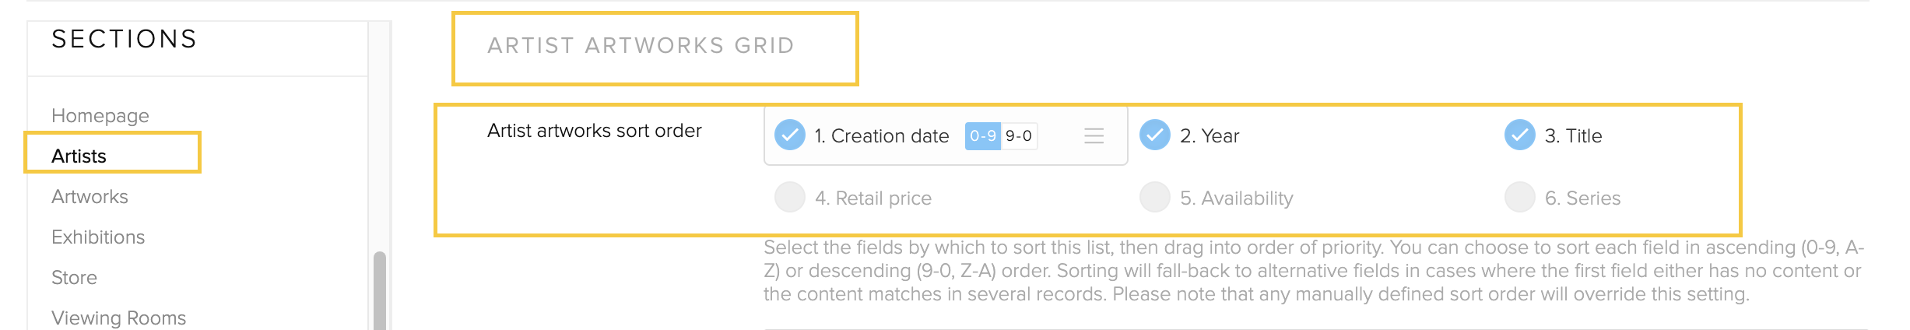This screenshot has width=1910, height=330.
Task: Click the Year sort field label
Action: coord(1210,135)
